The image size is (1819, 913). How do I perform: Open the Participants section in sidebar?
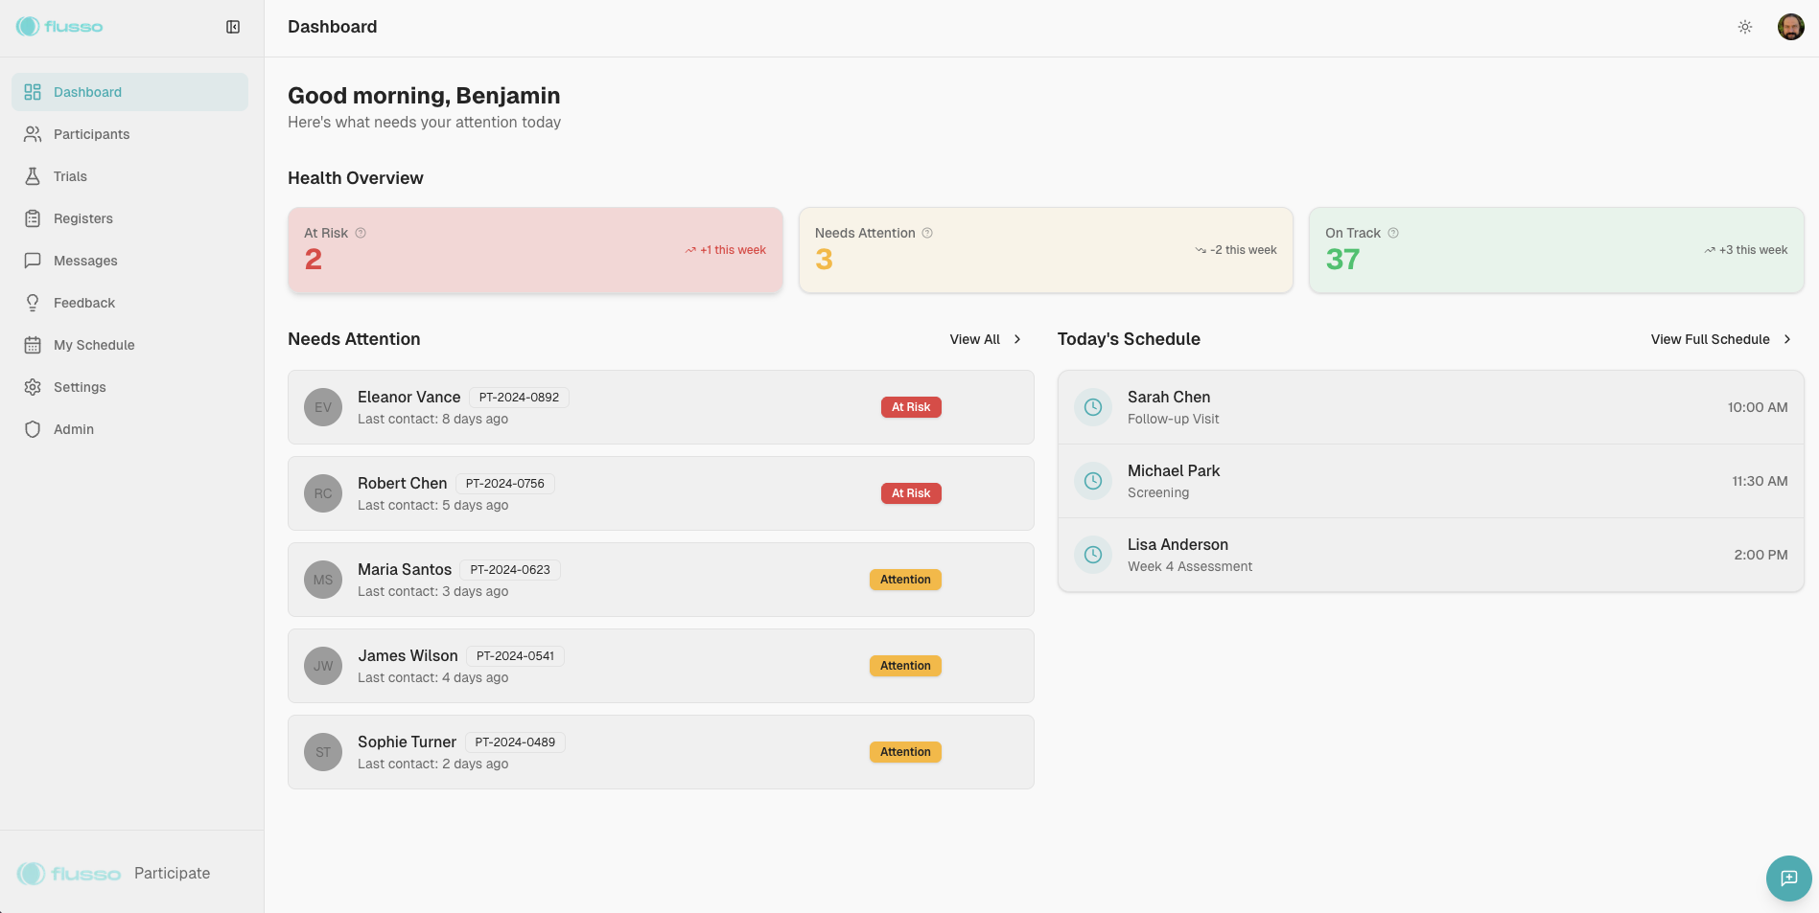pos(90,134)
